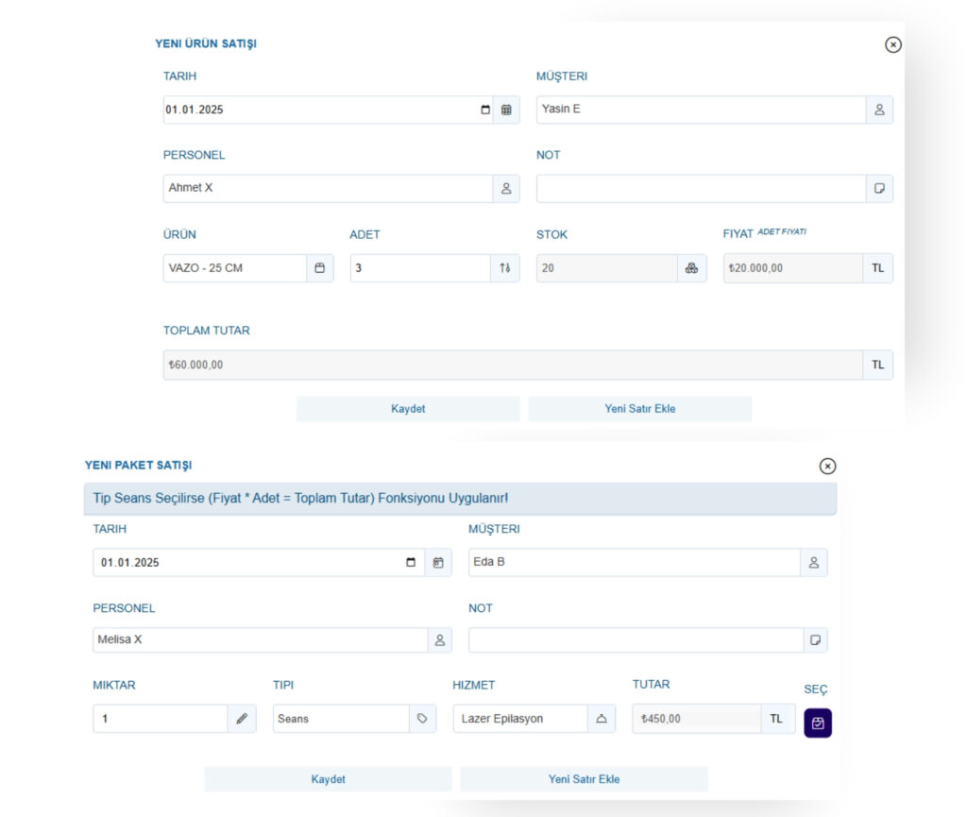Viewport: 967px width, 817px height.
Task: Click the person icon in Yasin E field
Action: pos(879,110)
